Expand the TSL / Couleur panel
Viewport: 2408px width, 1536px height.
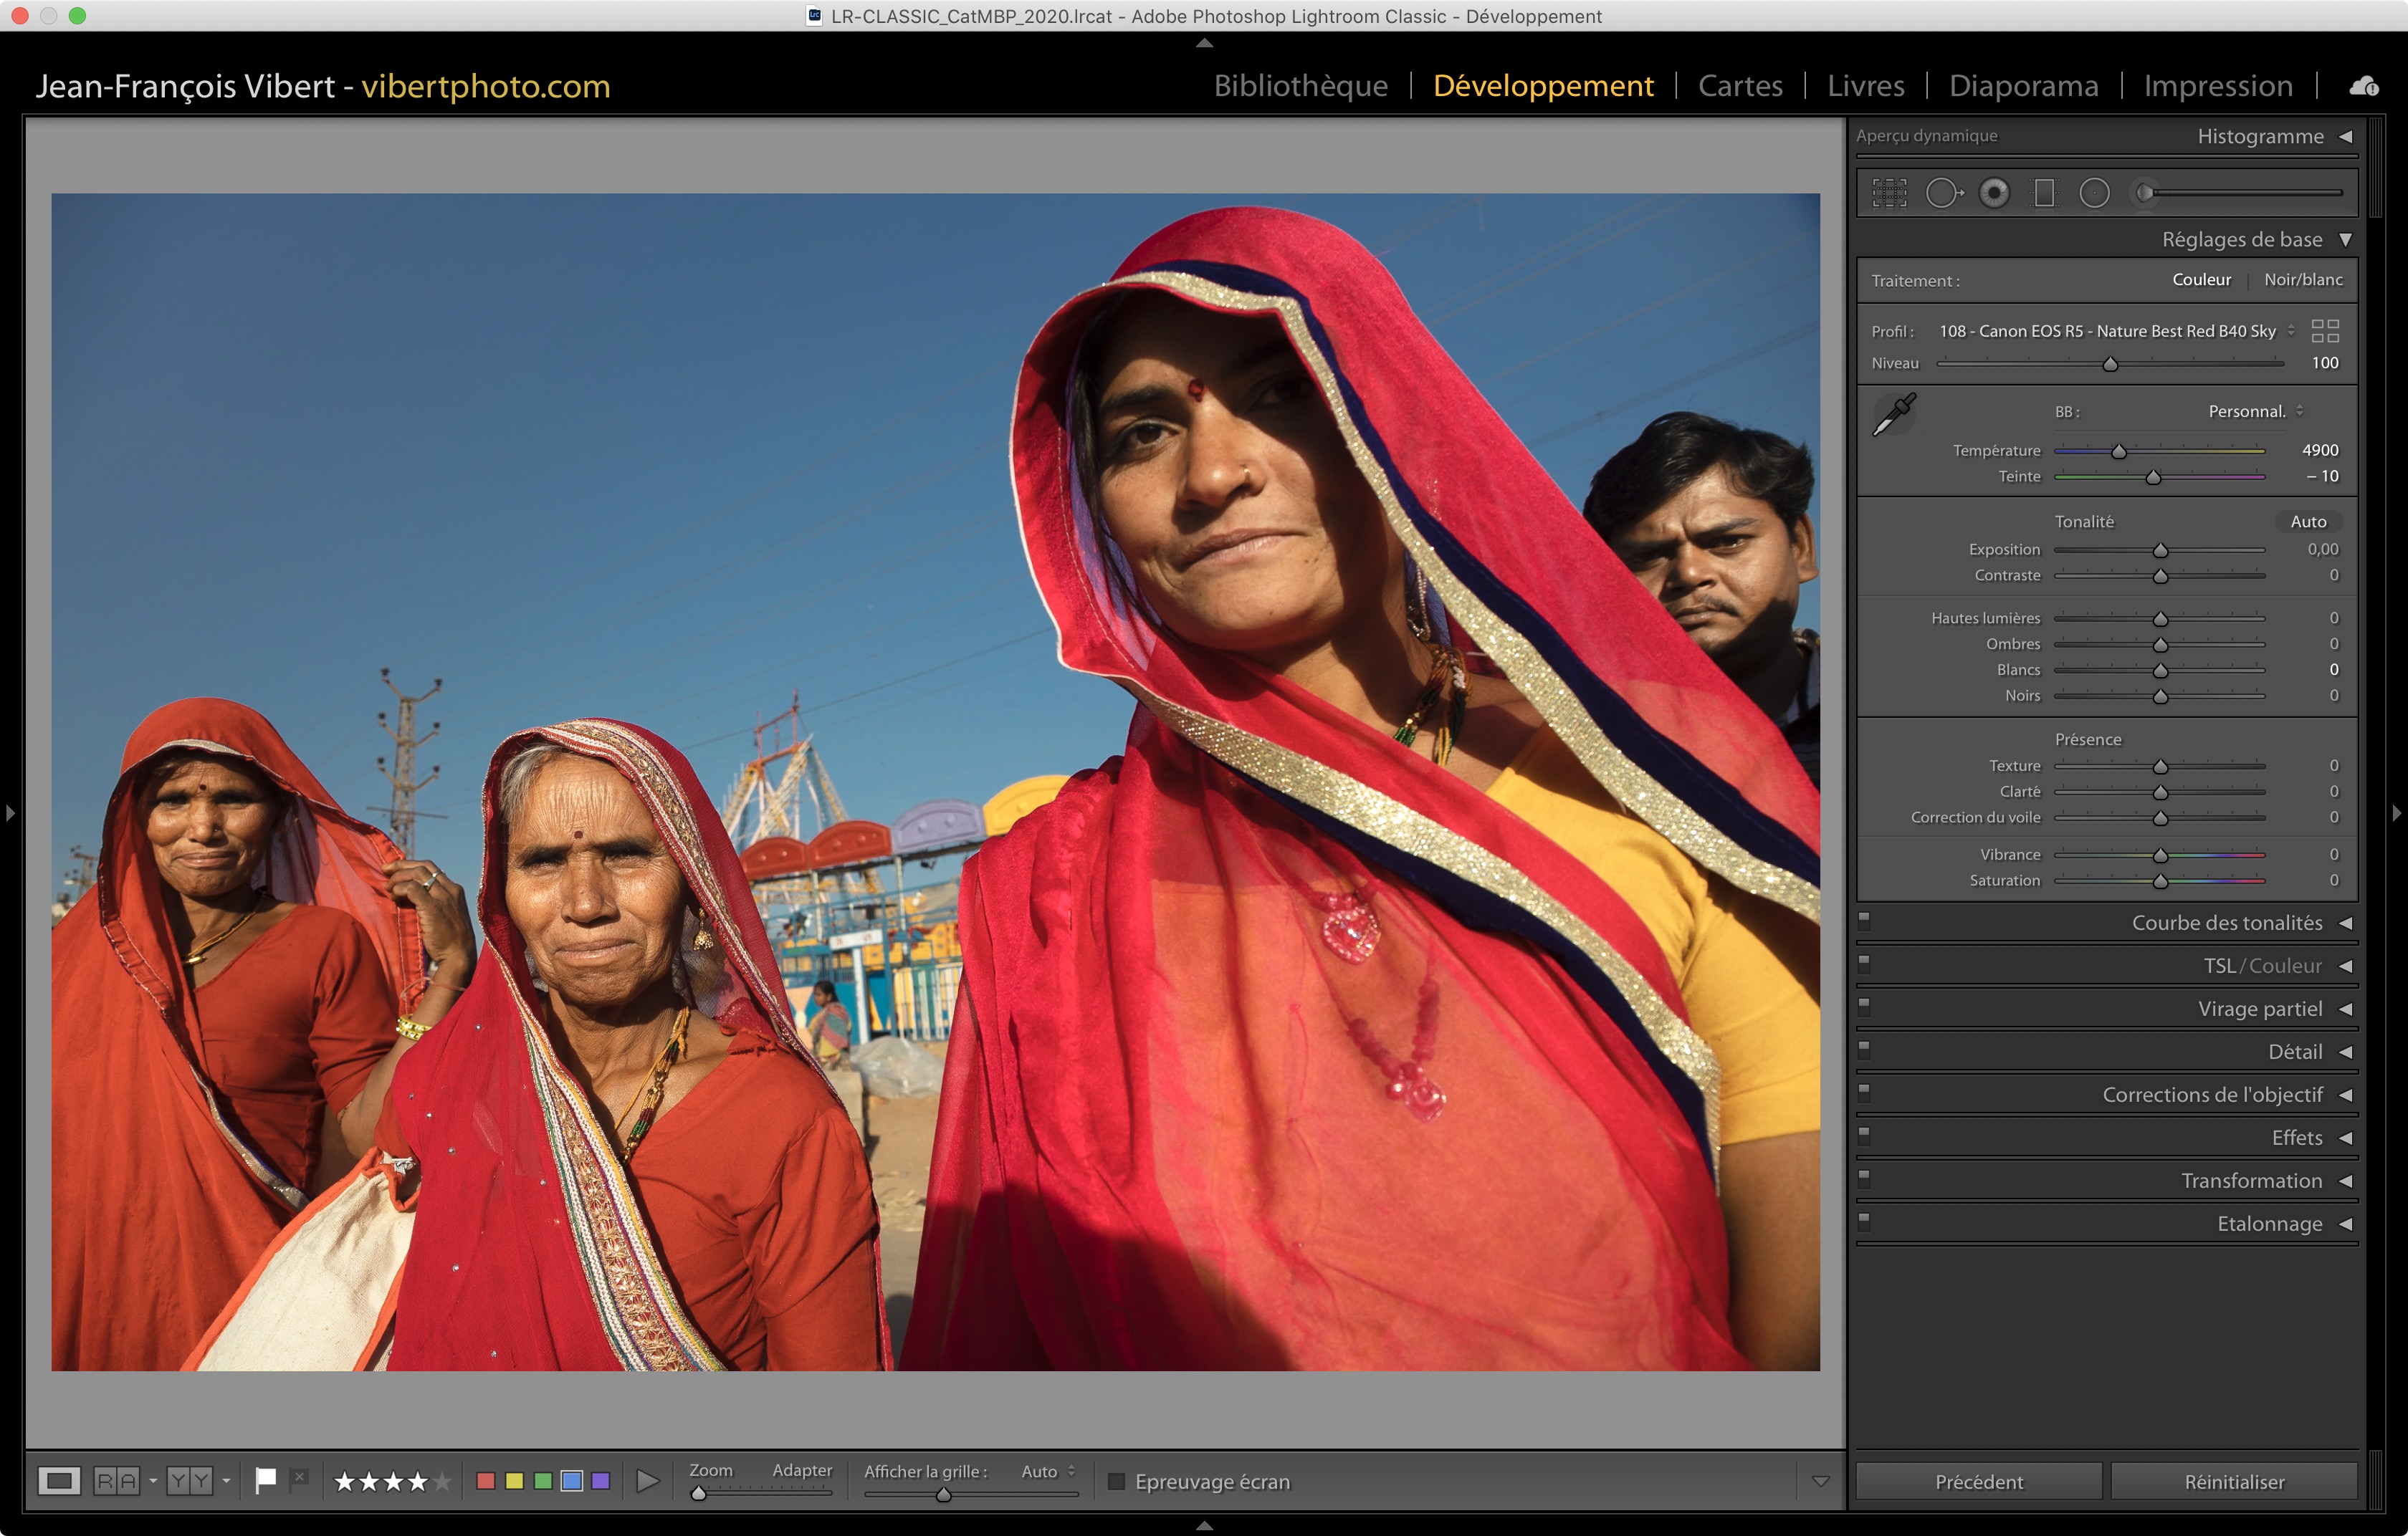2262,966
